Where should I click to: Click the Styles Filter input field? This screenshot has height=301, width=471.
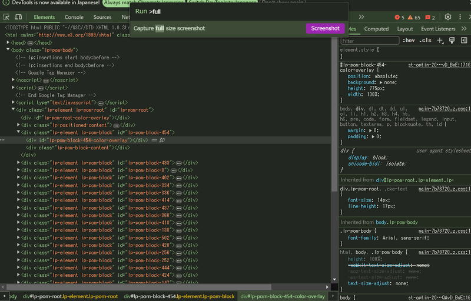pos(370,41)
